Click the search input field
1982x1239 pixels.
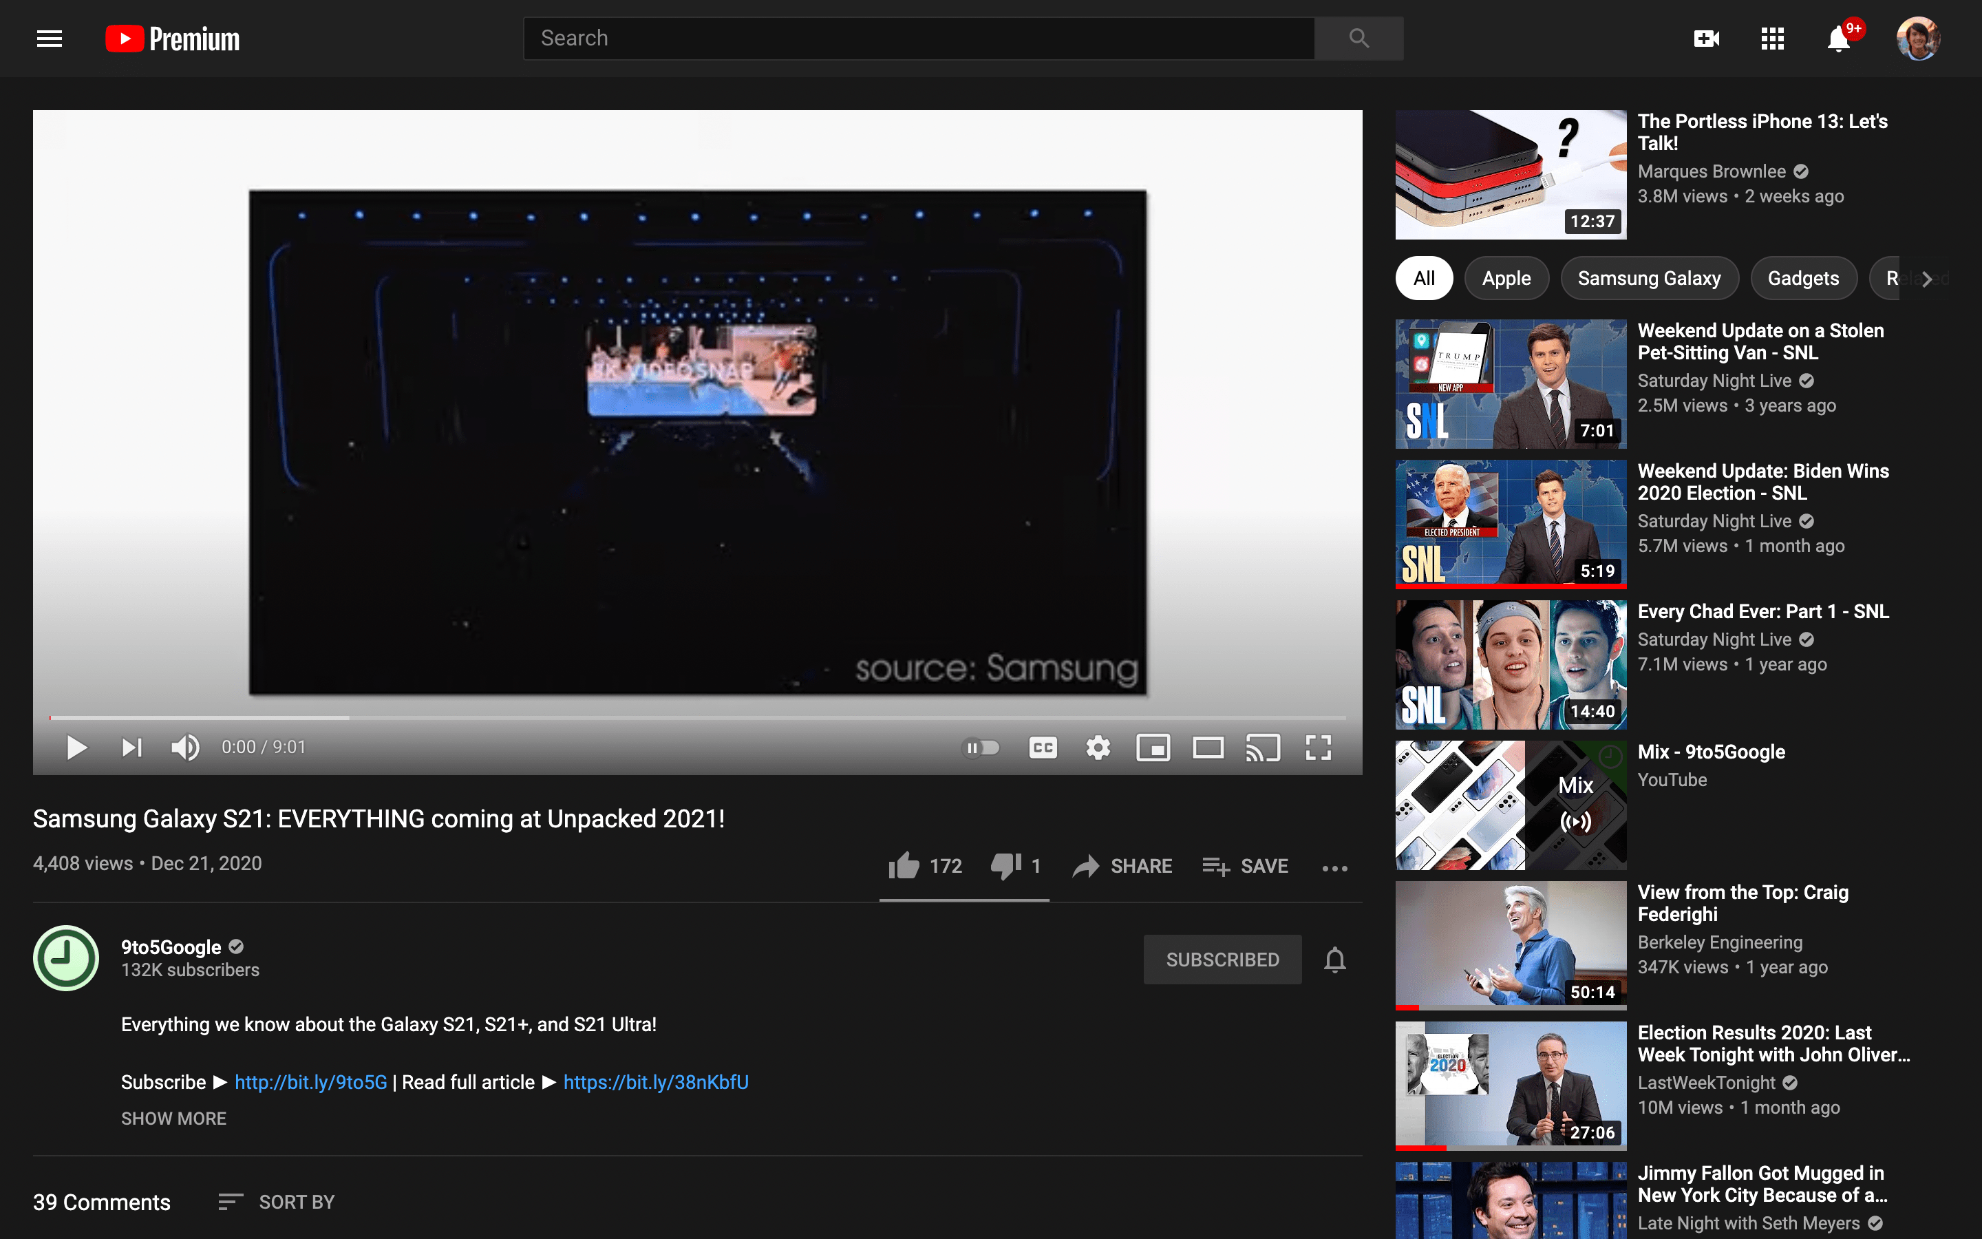point(919,39)
